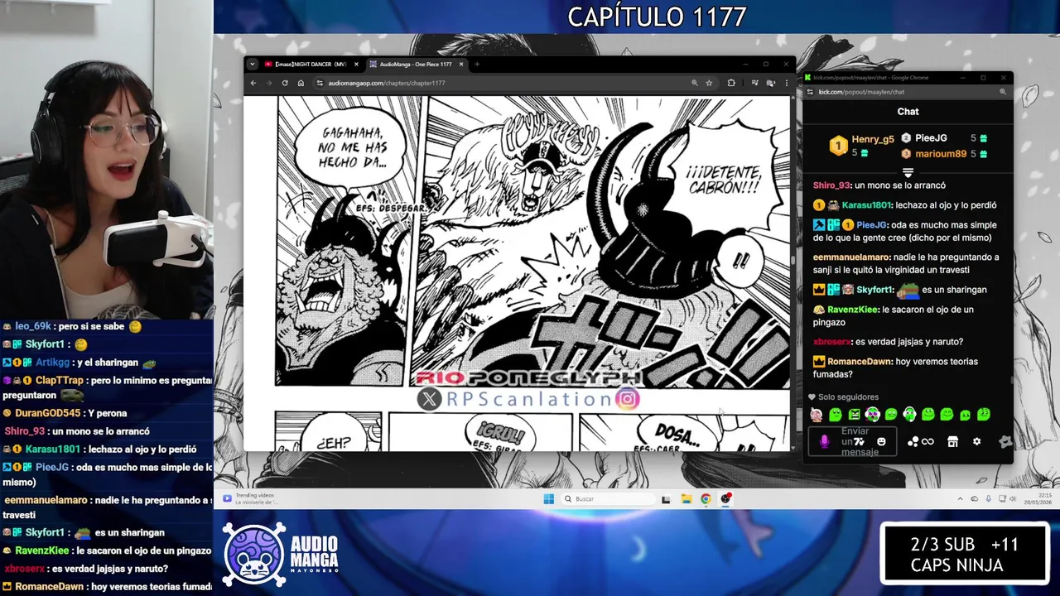Open chat settings gear icon
Viewport: 1060px width, 596px height.
click(976, 441)
